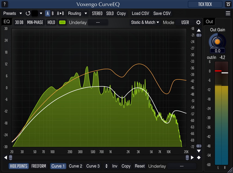Click the diamond zoom reset icon

click(x=199, y=157)
